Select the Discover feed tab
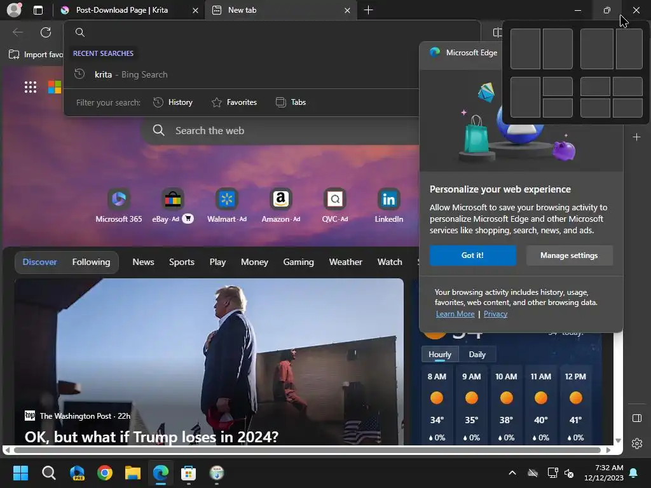This screenshot has width=651, height=488. coord(40,262)
